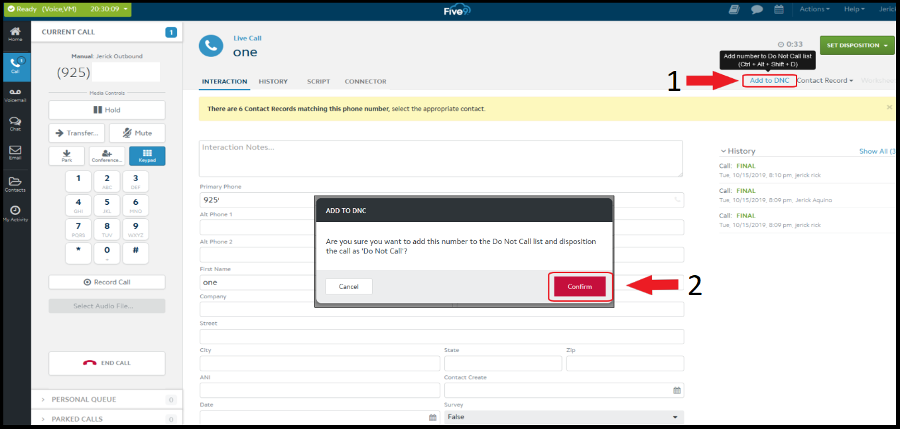Screen dimensions: 900x429
Task: Mute the microphone
Action: tap(137, 133)
